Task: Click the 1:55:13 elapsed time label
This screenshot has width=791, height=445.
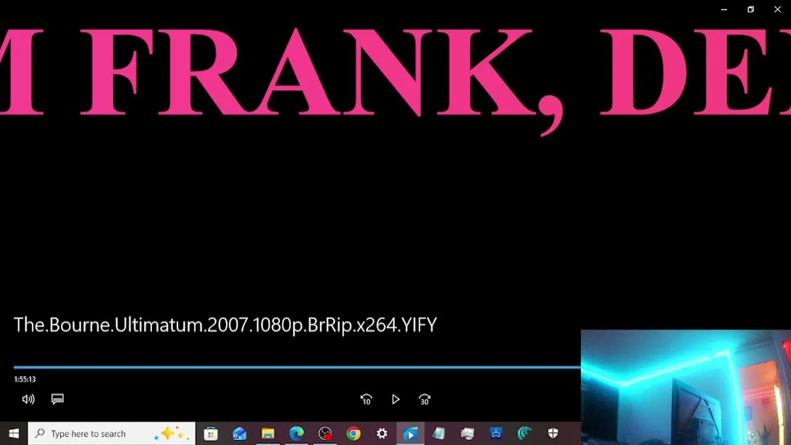Action: pos(25,379)
